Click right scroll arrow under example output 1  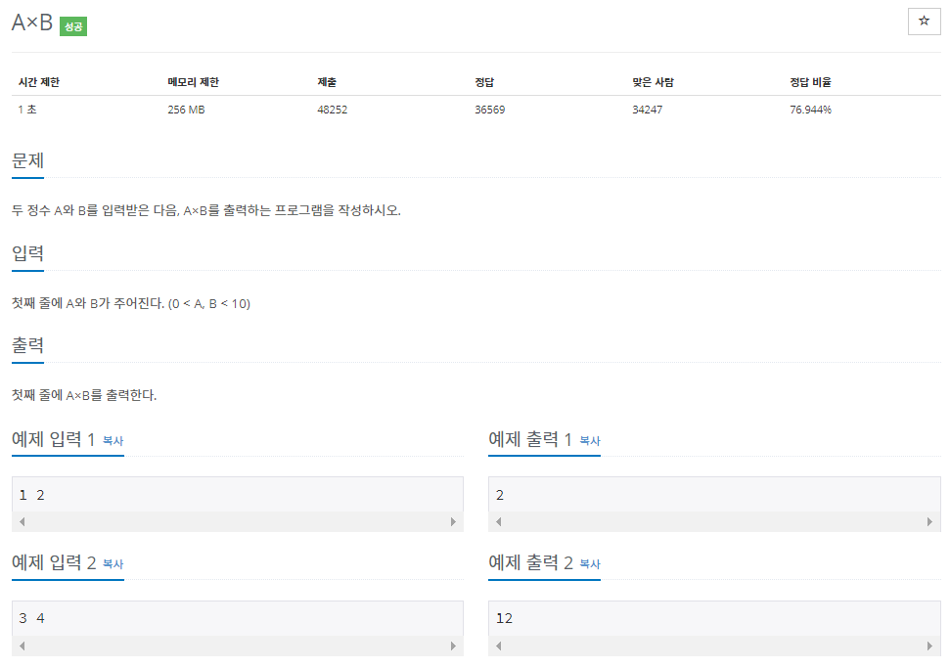(930, 521)
